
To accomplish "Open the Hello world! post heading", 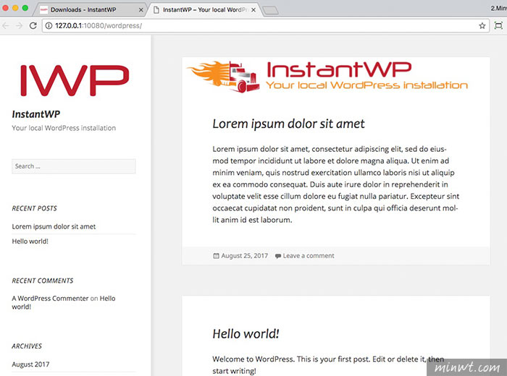I will tap(246, 334).
